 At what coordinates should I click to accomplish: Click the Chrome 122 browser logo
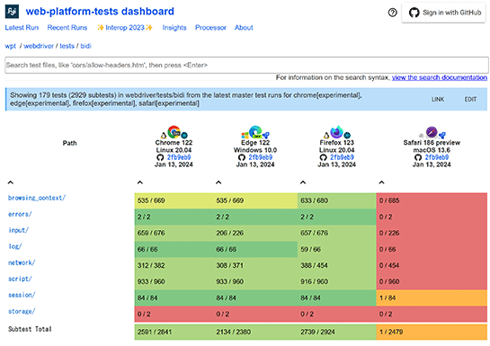[174, 132]
